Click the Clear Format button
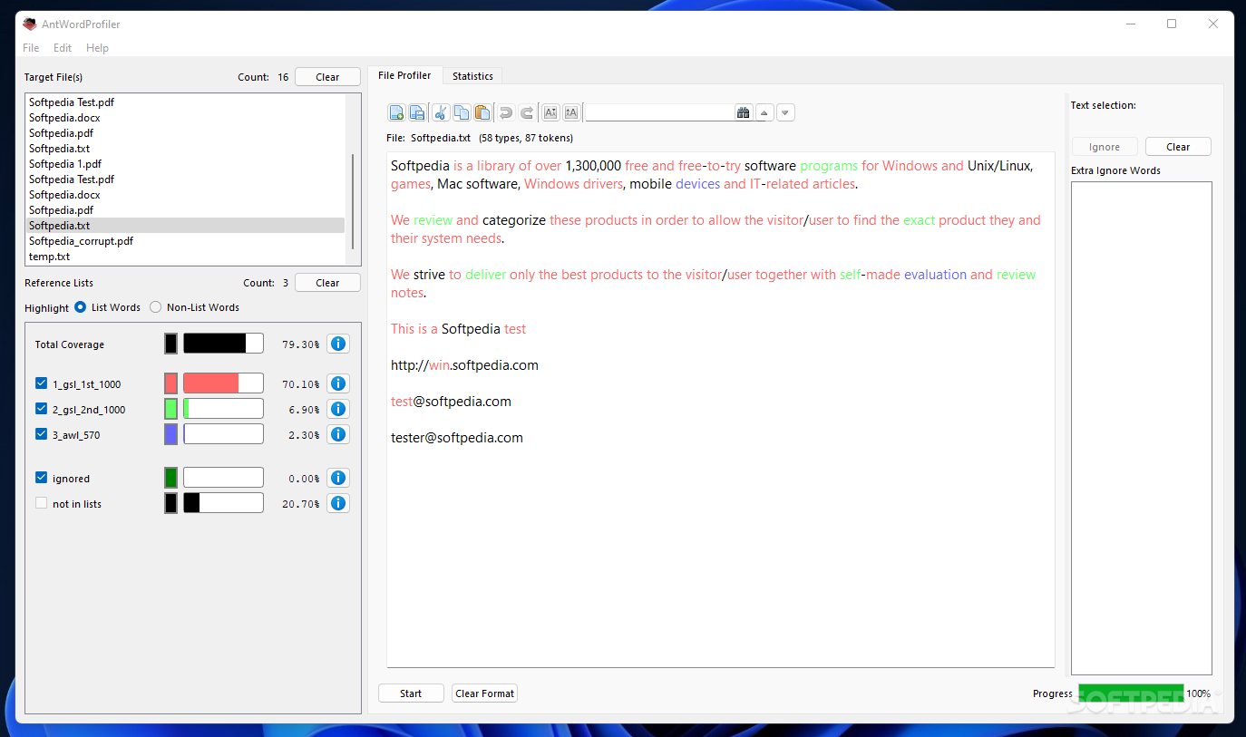 pos(484,693)
